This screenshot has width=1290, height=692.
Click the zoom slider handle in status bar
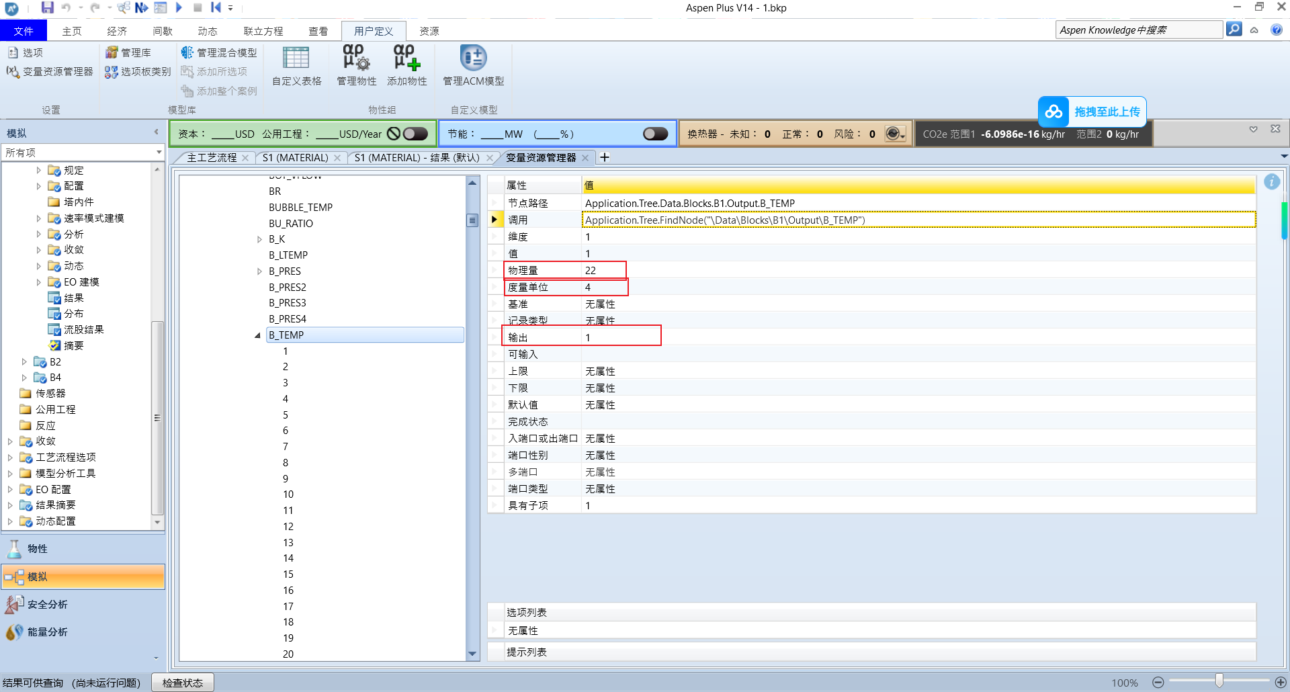(x=1219, y=681)
